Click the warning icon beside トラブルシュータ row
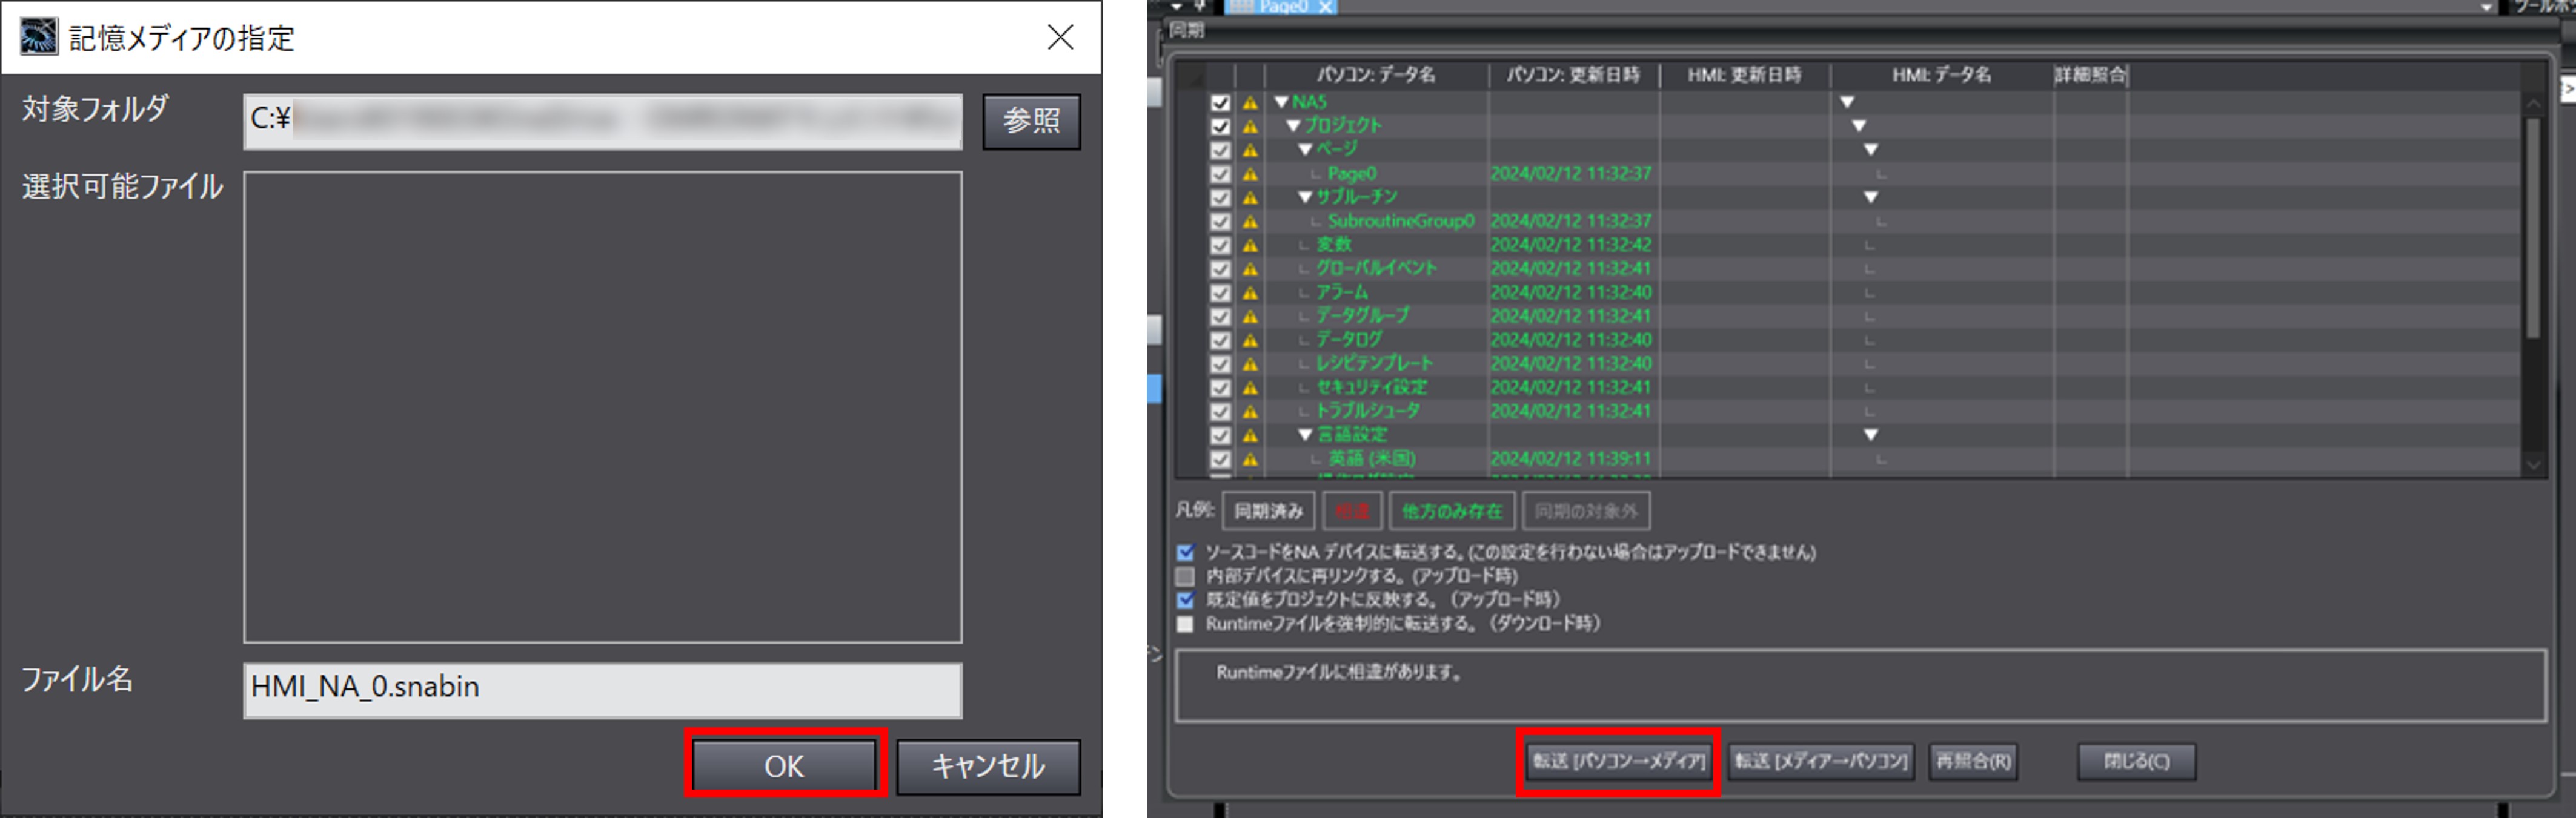 click(x=1250, y=411)
